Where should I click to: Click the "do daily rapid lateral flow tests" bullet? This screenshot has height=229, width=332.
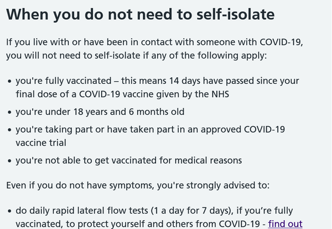tap(154, 211)
